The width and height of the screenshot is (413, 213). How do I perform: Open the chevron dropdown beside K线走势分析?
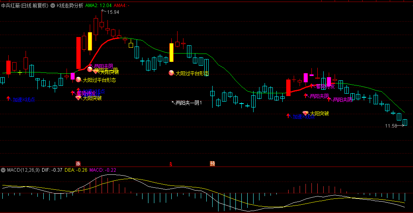[x=52, y=5]
